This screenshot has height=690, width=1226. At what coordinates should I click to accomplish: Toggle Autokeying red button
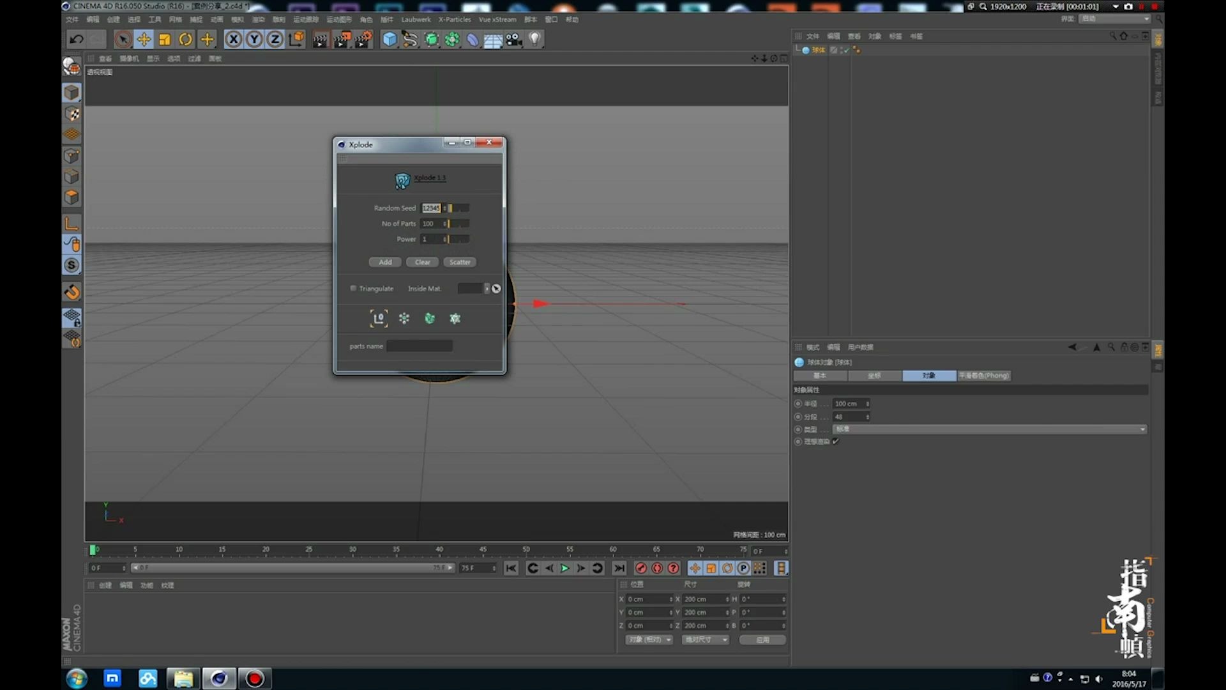pos(657,568)
